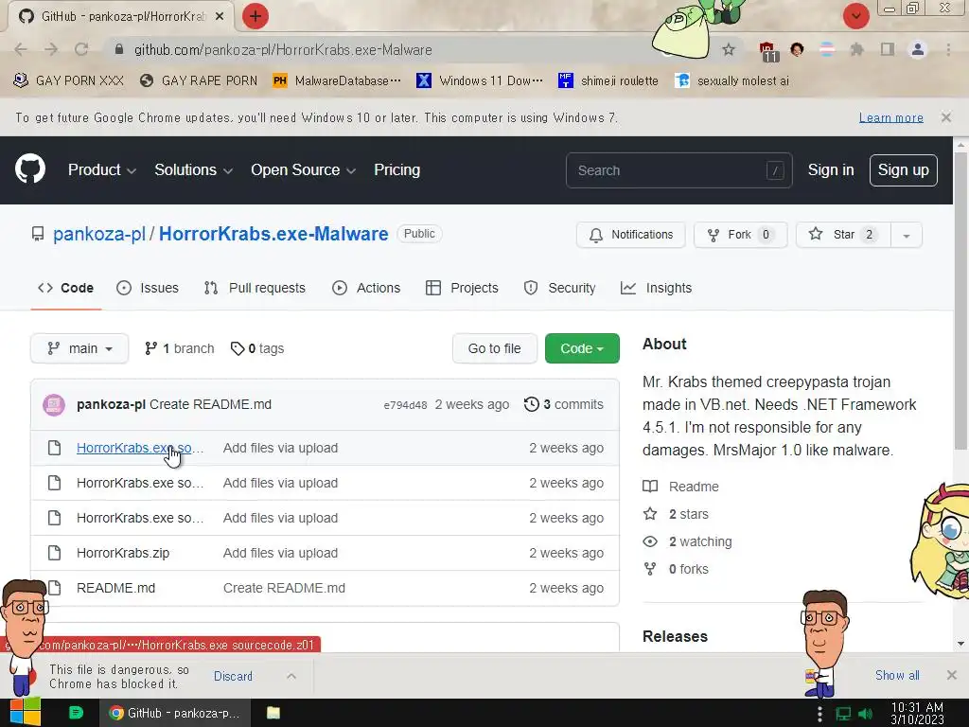Expand the Open Source menu
This screenshot has height=727, width=969.
(x=304, y=170)
